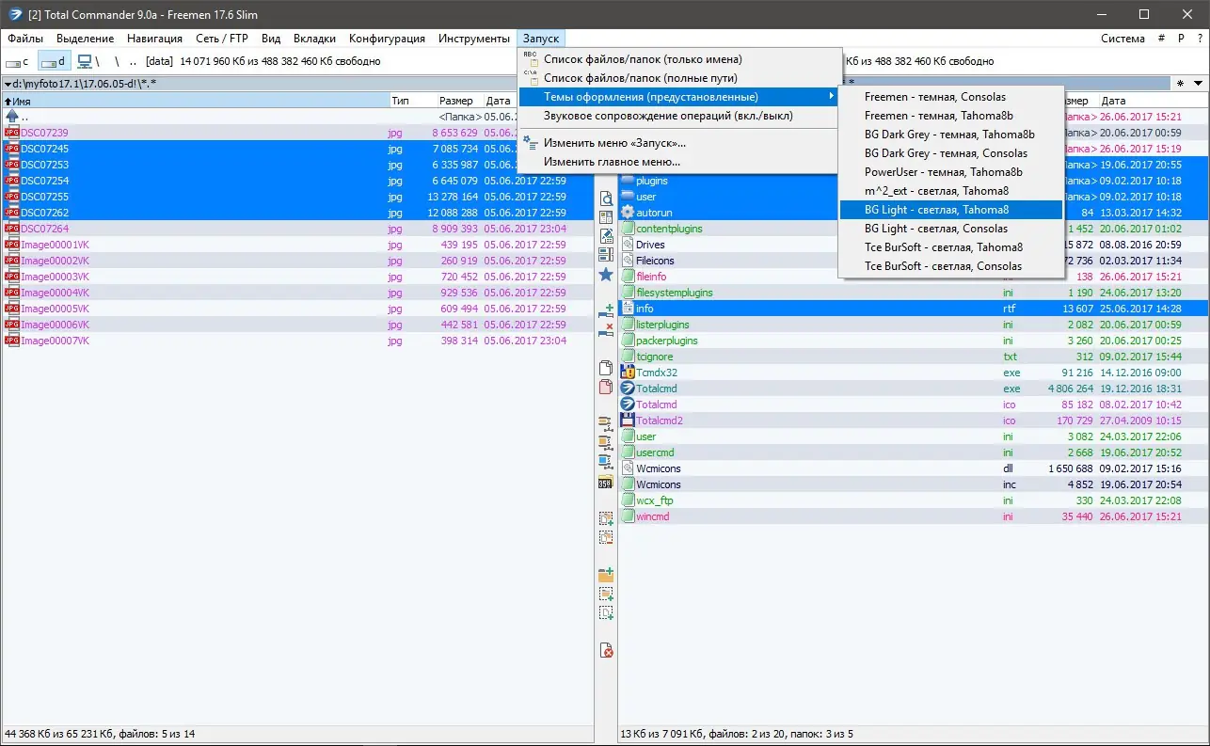Click the red x remove-panel icon
The width and height of the screenshot is (1210, 746).
pyautogui.click(x=606, y=328)
